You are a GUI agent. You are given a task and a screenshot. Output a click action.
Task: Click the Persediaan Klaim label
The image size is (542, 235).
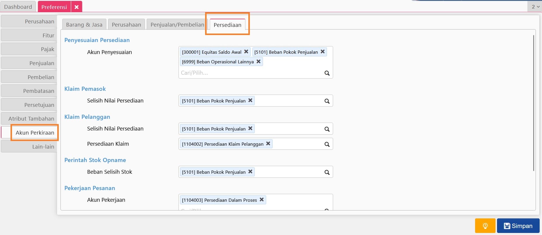pyautogui.click(x=108, y=144)
